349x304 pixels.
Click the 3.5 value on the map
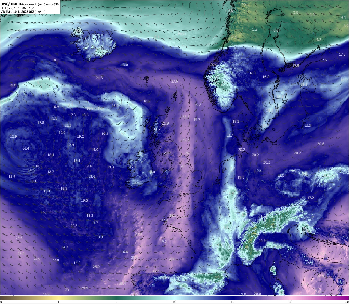[x=296, y=13]
